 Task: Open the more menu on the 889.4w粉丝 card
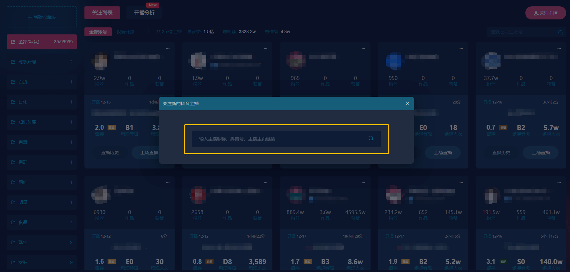[x=363, y=183]
